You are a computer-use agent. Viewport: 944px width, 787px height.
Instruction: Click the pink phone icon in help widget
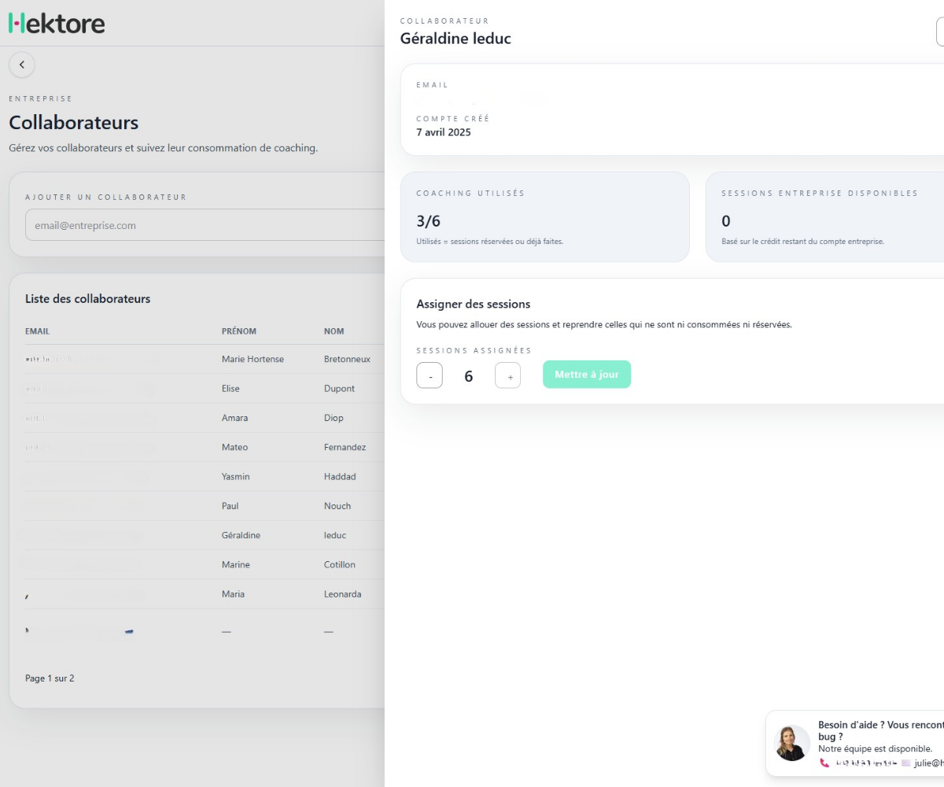824,763
